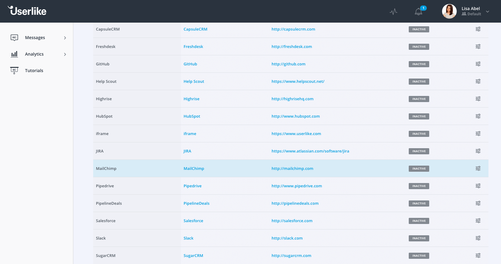501x264 pixels.
Task: Open the Help Scout add-on link
Action: 194,82
